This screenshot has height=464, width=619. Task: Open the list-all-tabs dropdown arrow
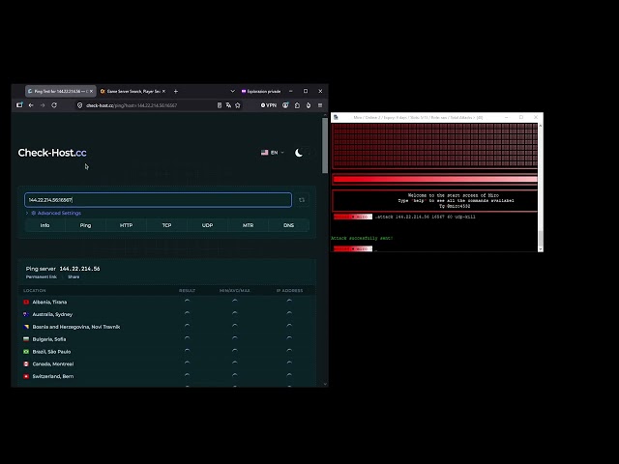232,91
